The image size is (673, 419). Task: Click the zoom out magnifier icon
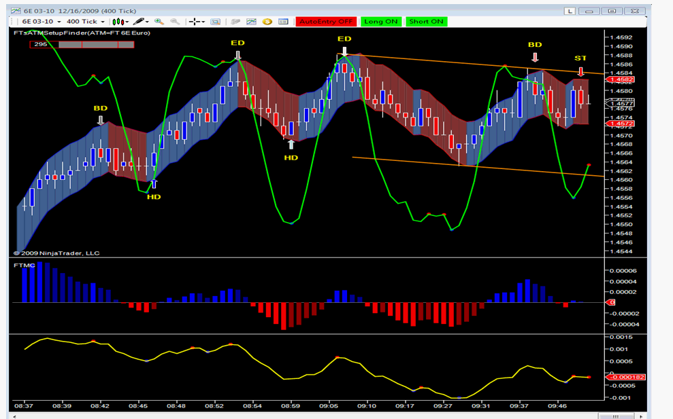(x=175, y=21)
